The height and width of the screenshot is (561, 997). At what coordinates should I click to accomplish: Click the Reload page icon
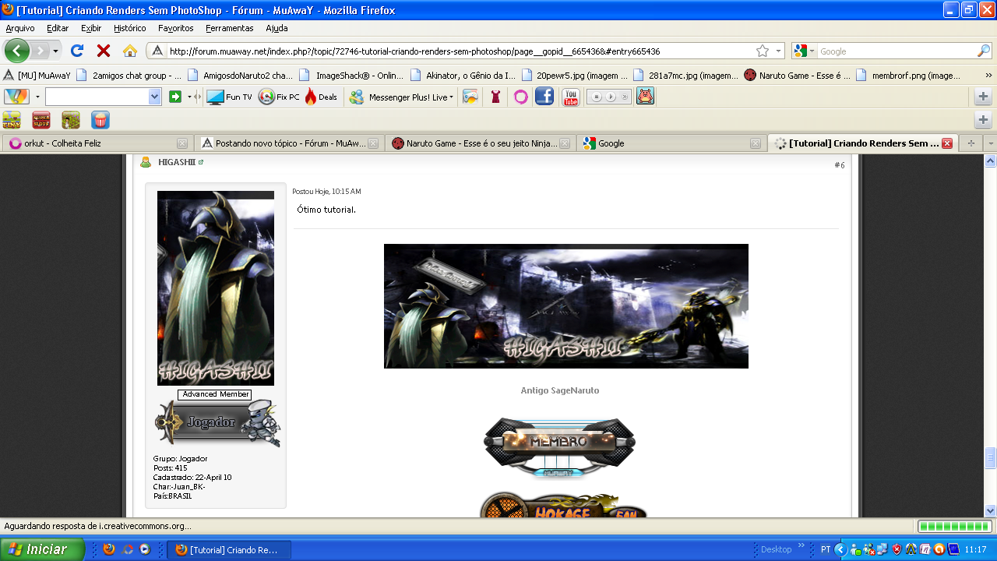click(77, 51)
